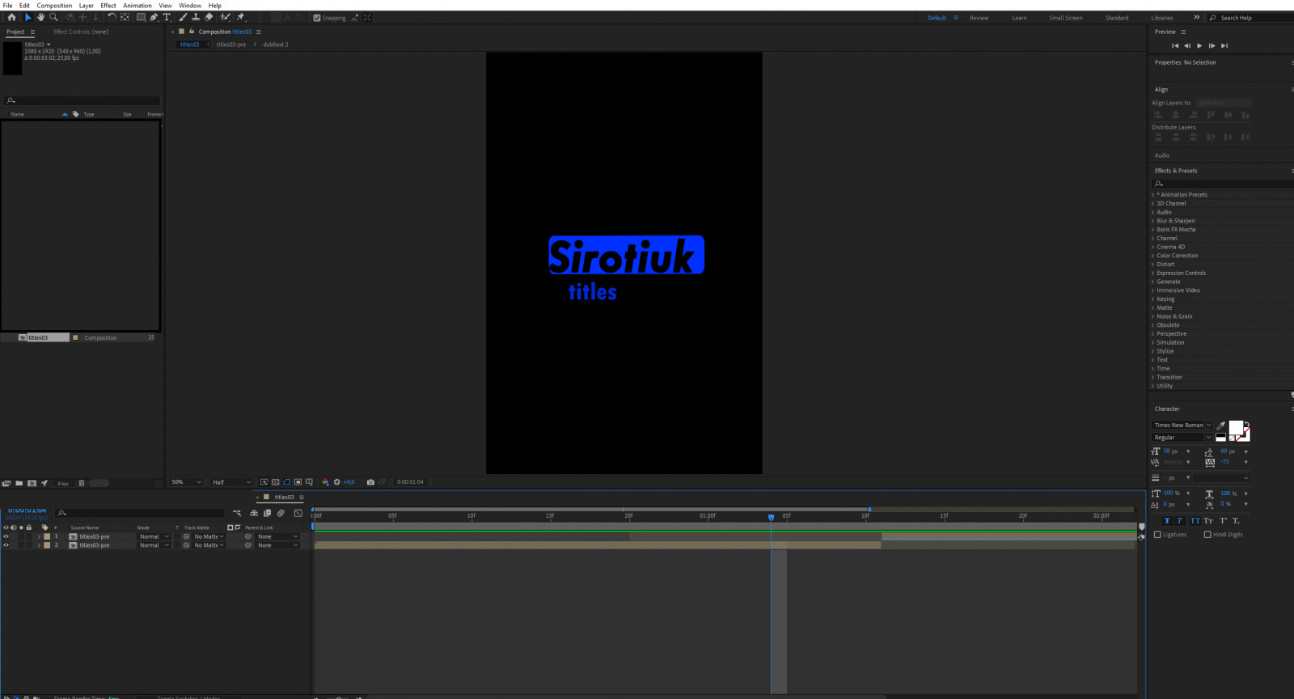This screenshot has height=699, width=1294.
Task: Create a new folder in Project panel
Action: click(19, 483)
